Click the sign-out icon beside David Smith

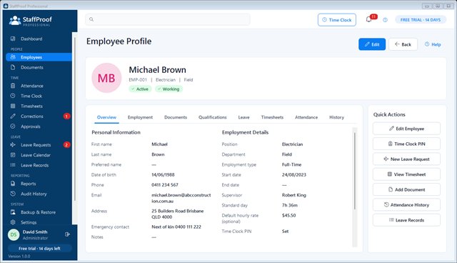(x=67, y=234)
